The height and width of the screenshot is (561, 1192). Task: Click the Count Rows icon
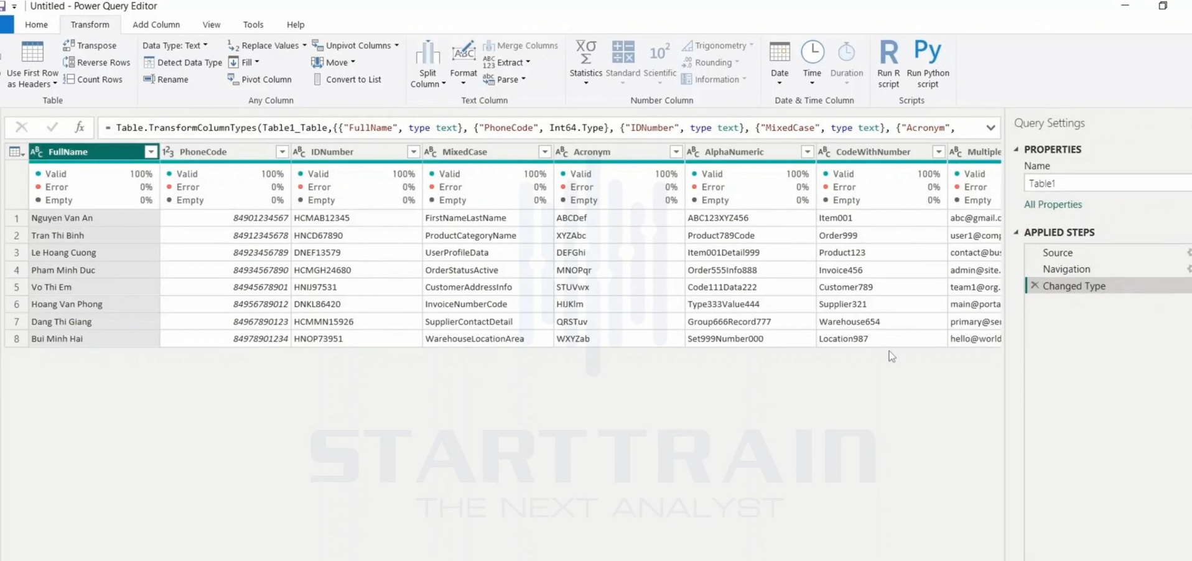tap(68, 79)
